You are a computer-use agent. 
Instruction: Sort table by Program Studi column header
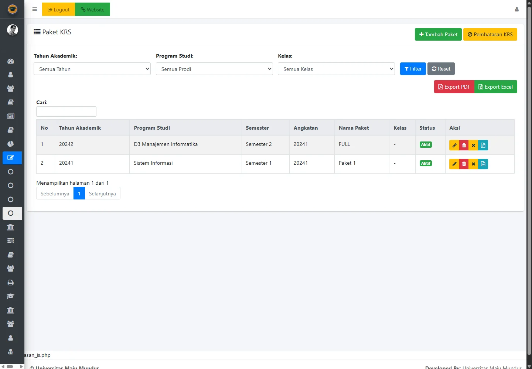pyautogui.click(x=152, y=128)
